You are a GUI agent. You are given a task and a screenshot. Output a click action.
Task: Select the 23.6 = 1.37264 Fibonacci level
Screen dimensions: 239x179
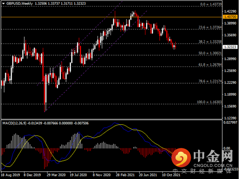coord(210,27)
